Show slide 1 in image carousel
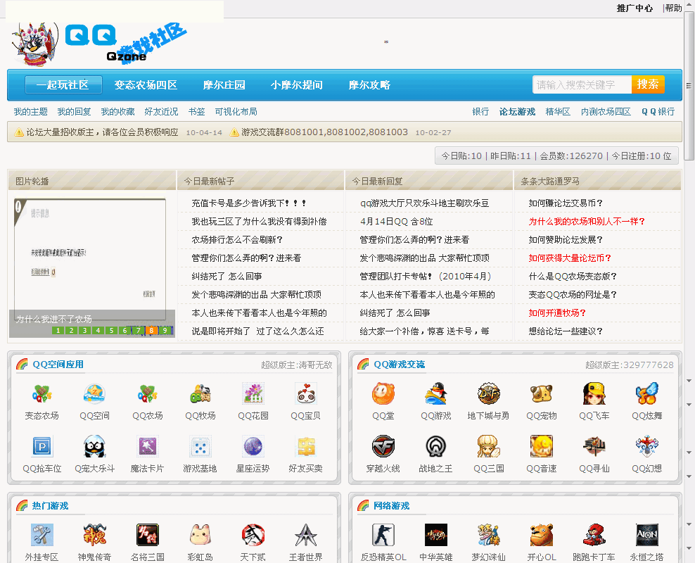The width and height of the screenshot is (695, 563). (58, 330)
